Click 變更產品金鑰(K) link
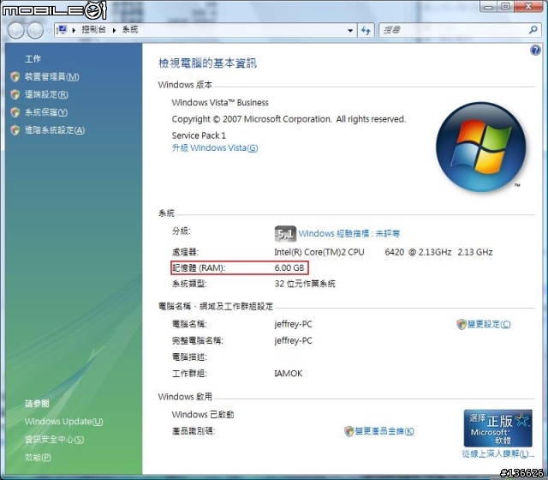 [x=384, y=431]
